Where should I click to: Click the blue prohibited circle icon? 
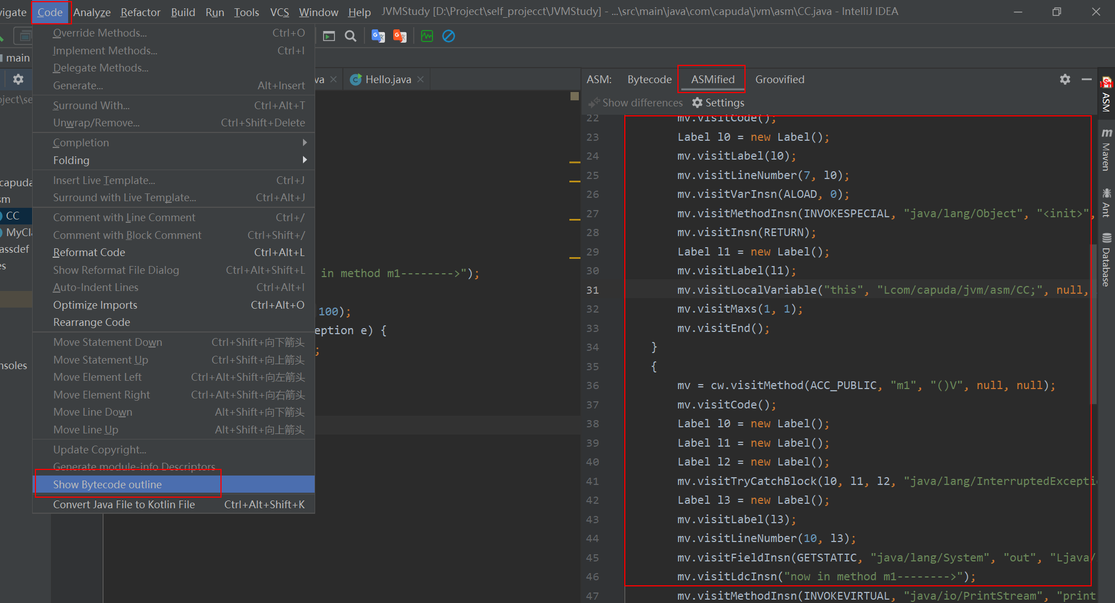click(x=449, y=36)
